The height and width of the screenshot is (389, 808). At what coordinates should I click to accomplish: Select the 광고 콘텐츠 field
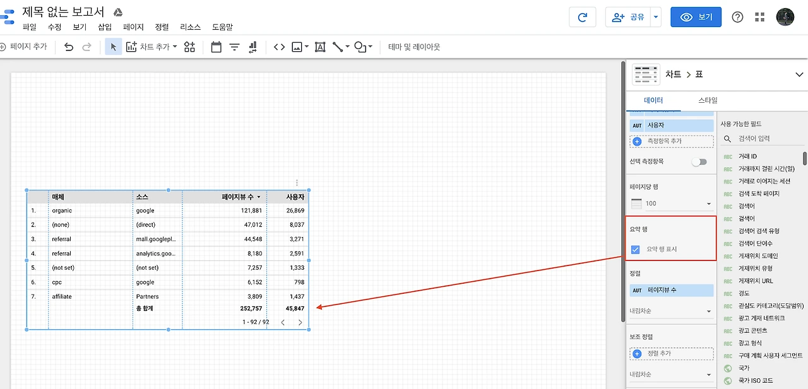click(x=753, y=331)
